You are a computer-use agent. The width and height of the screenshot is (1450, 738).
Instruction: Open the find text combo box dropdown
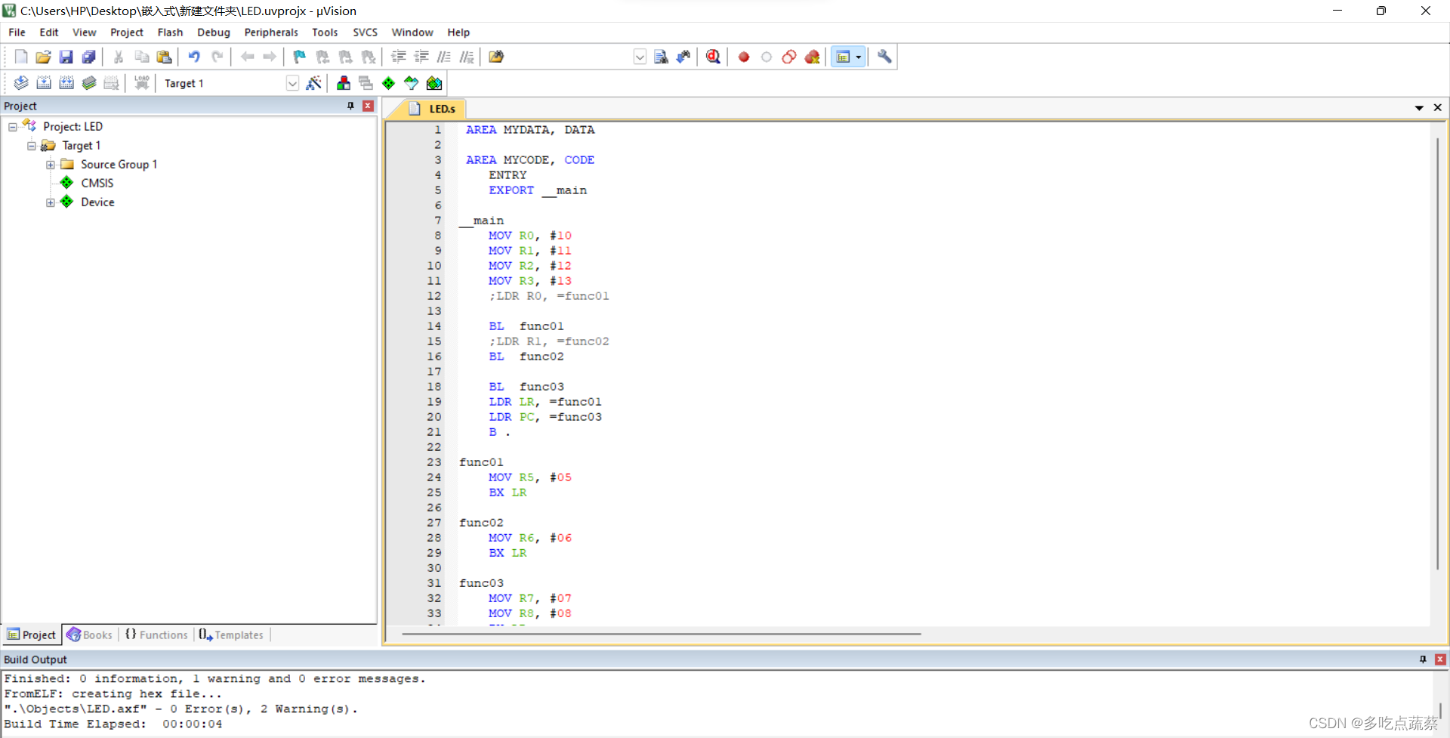(640, 57)
